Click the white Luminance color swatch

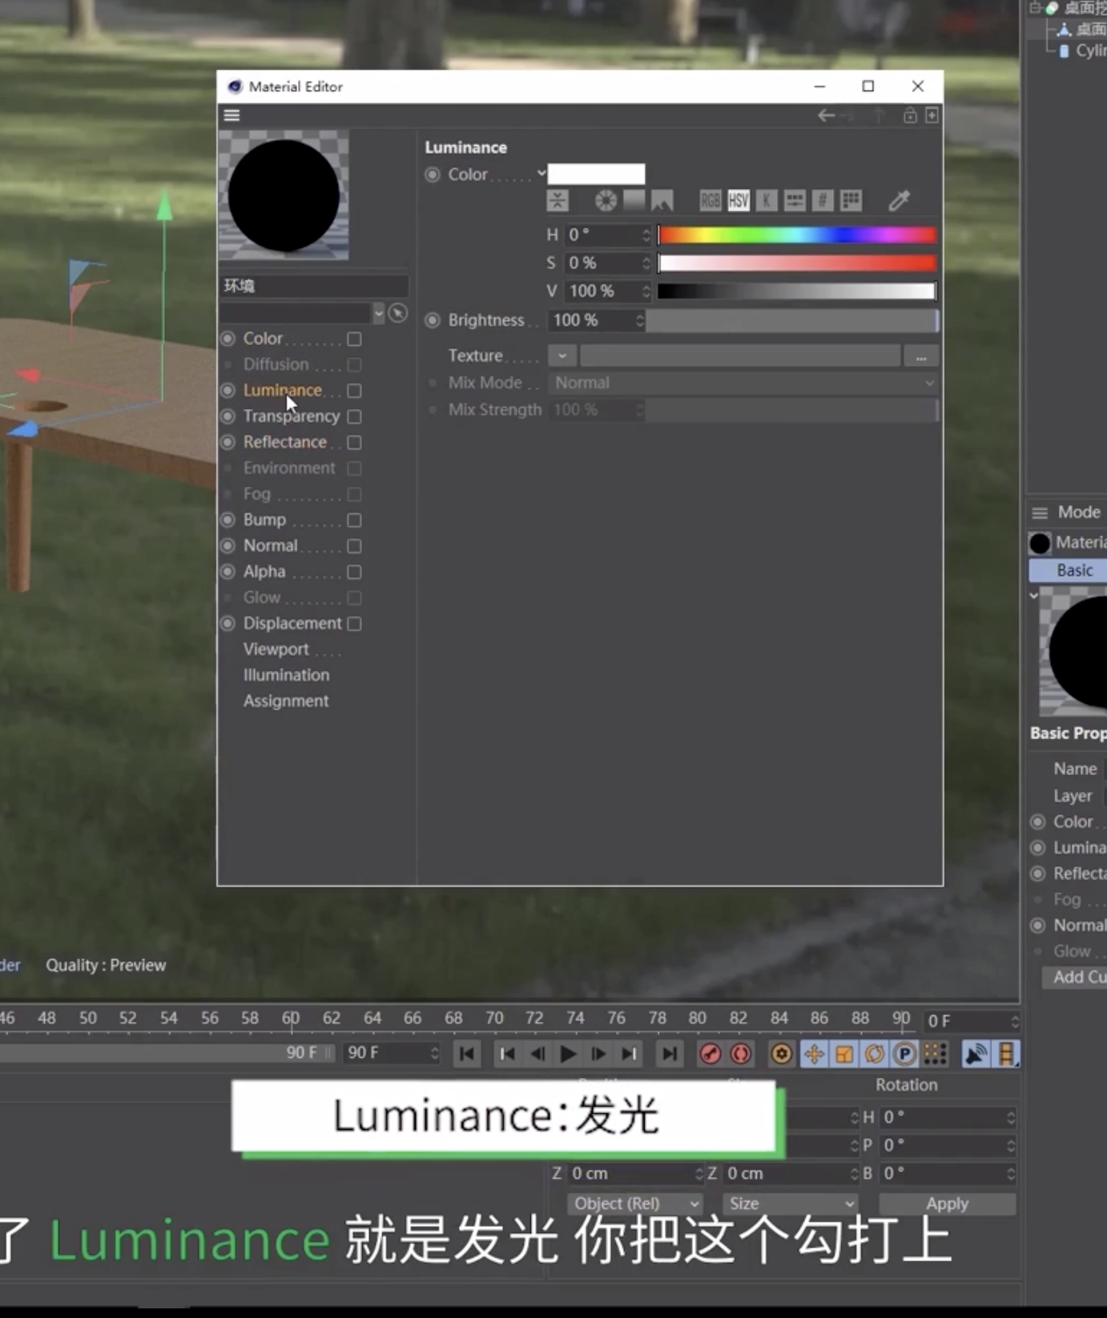click(596, 174)
